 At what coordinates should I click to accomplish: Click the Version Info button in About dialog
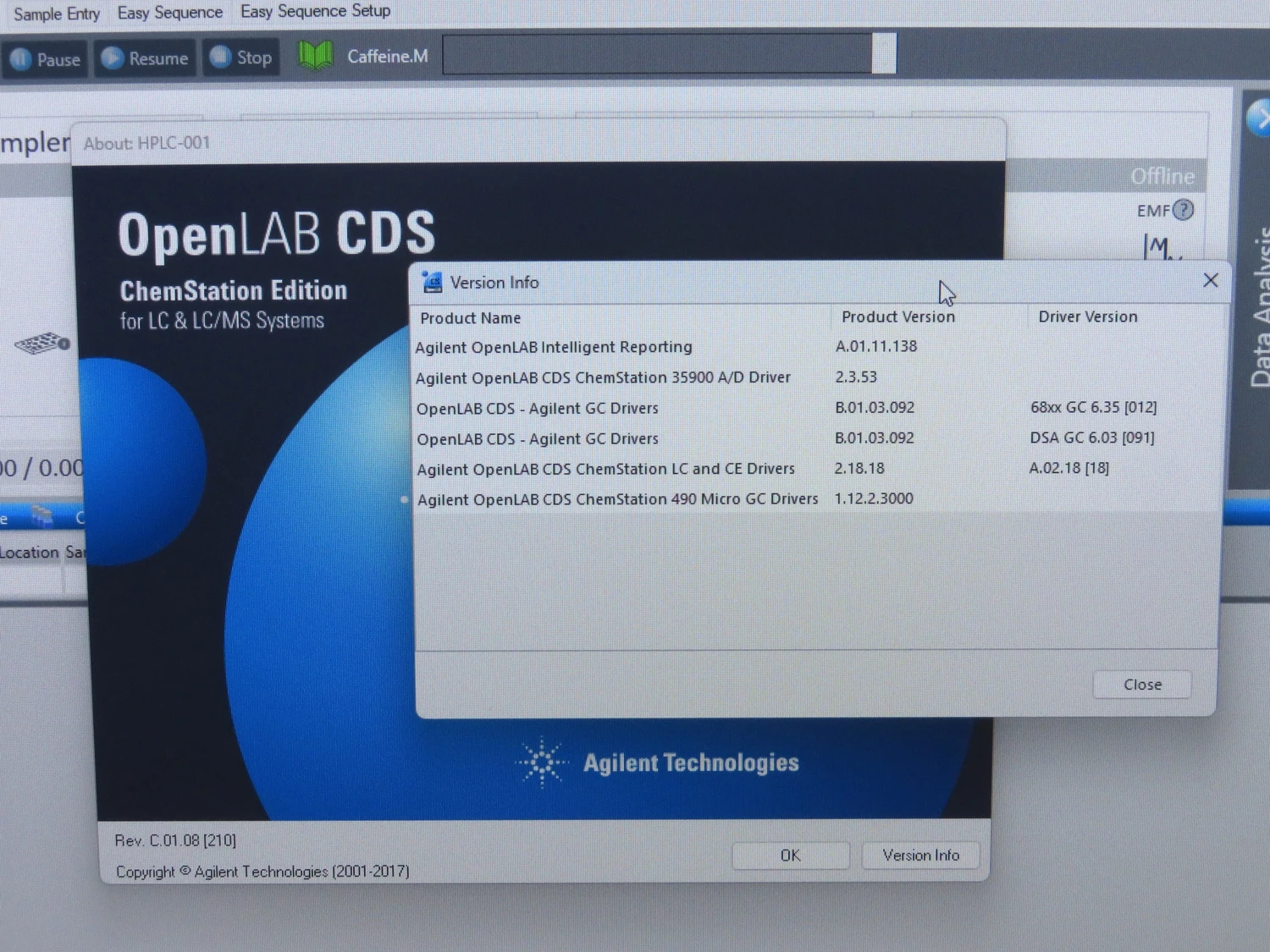click(920, 856)
